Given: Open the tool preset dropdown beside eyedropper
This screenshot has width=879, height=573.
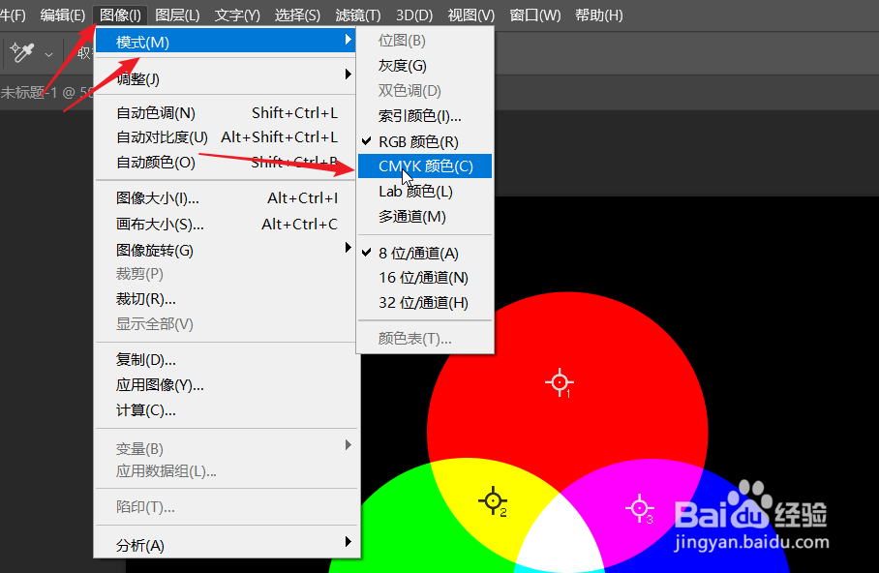Looking at the screenshot, I should pos(48,54).
